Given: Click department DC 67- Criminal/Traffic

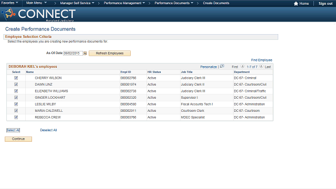Looking at the screenshot, I should coord(250,91).
